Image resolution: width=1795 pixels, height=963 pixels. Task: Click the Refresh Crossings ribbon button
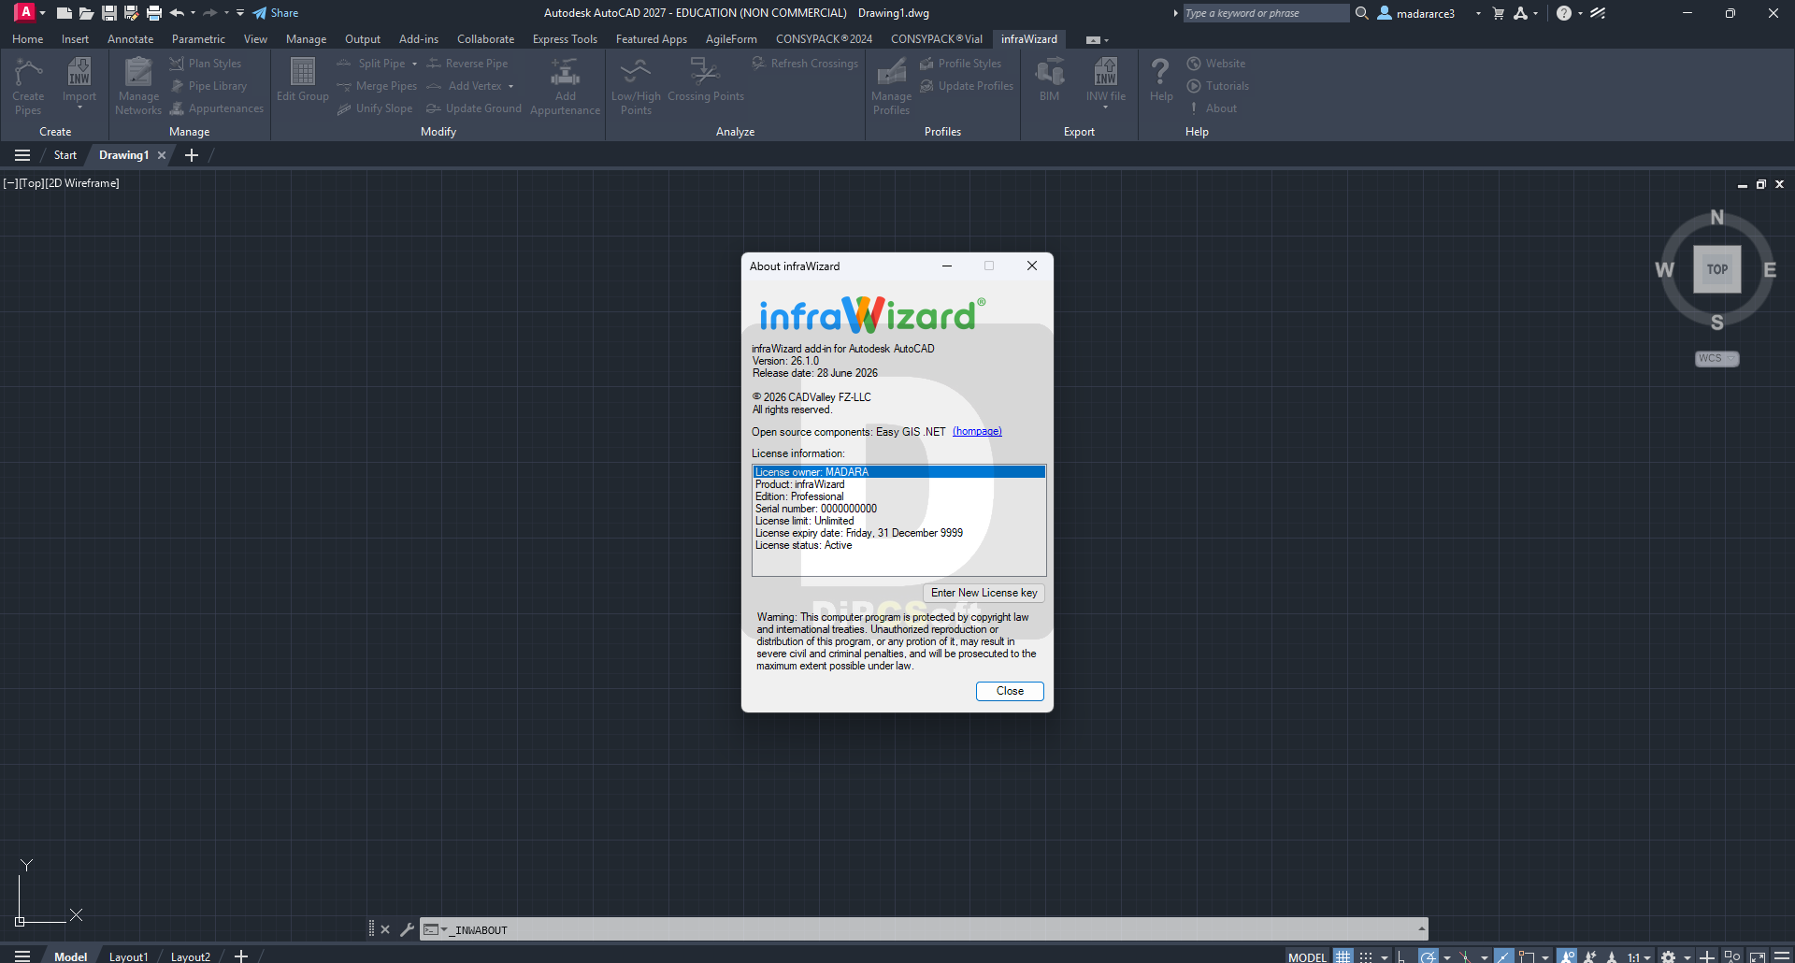805,64
